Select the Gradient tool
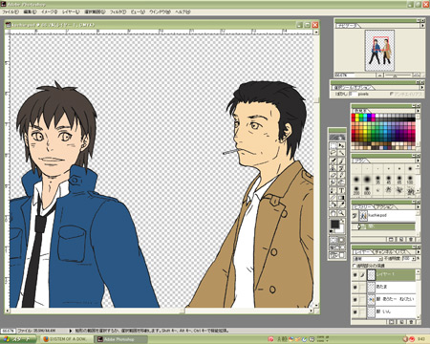This screenshot has width=430, height=344. point(341,198)
